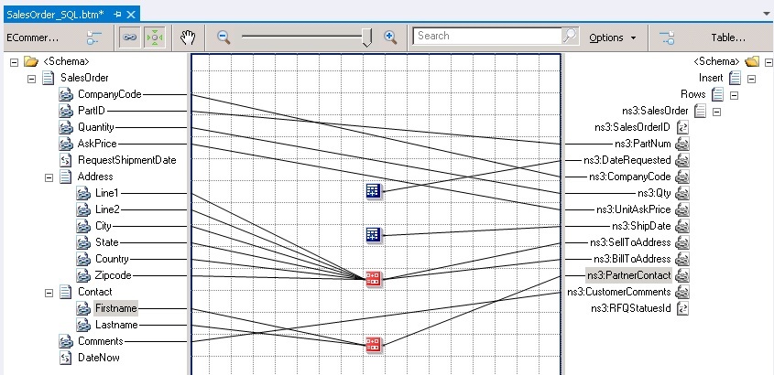
Task: Click the Comments source node icon
Action: (66, 341)
